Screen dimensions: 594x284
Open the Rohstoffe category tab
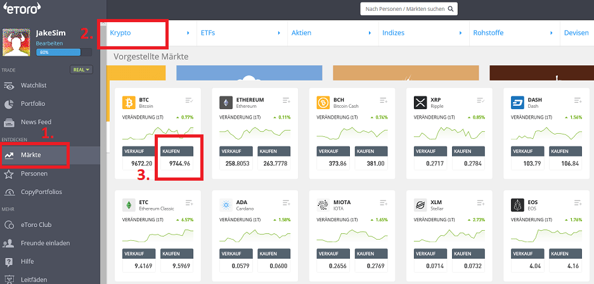488,33
